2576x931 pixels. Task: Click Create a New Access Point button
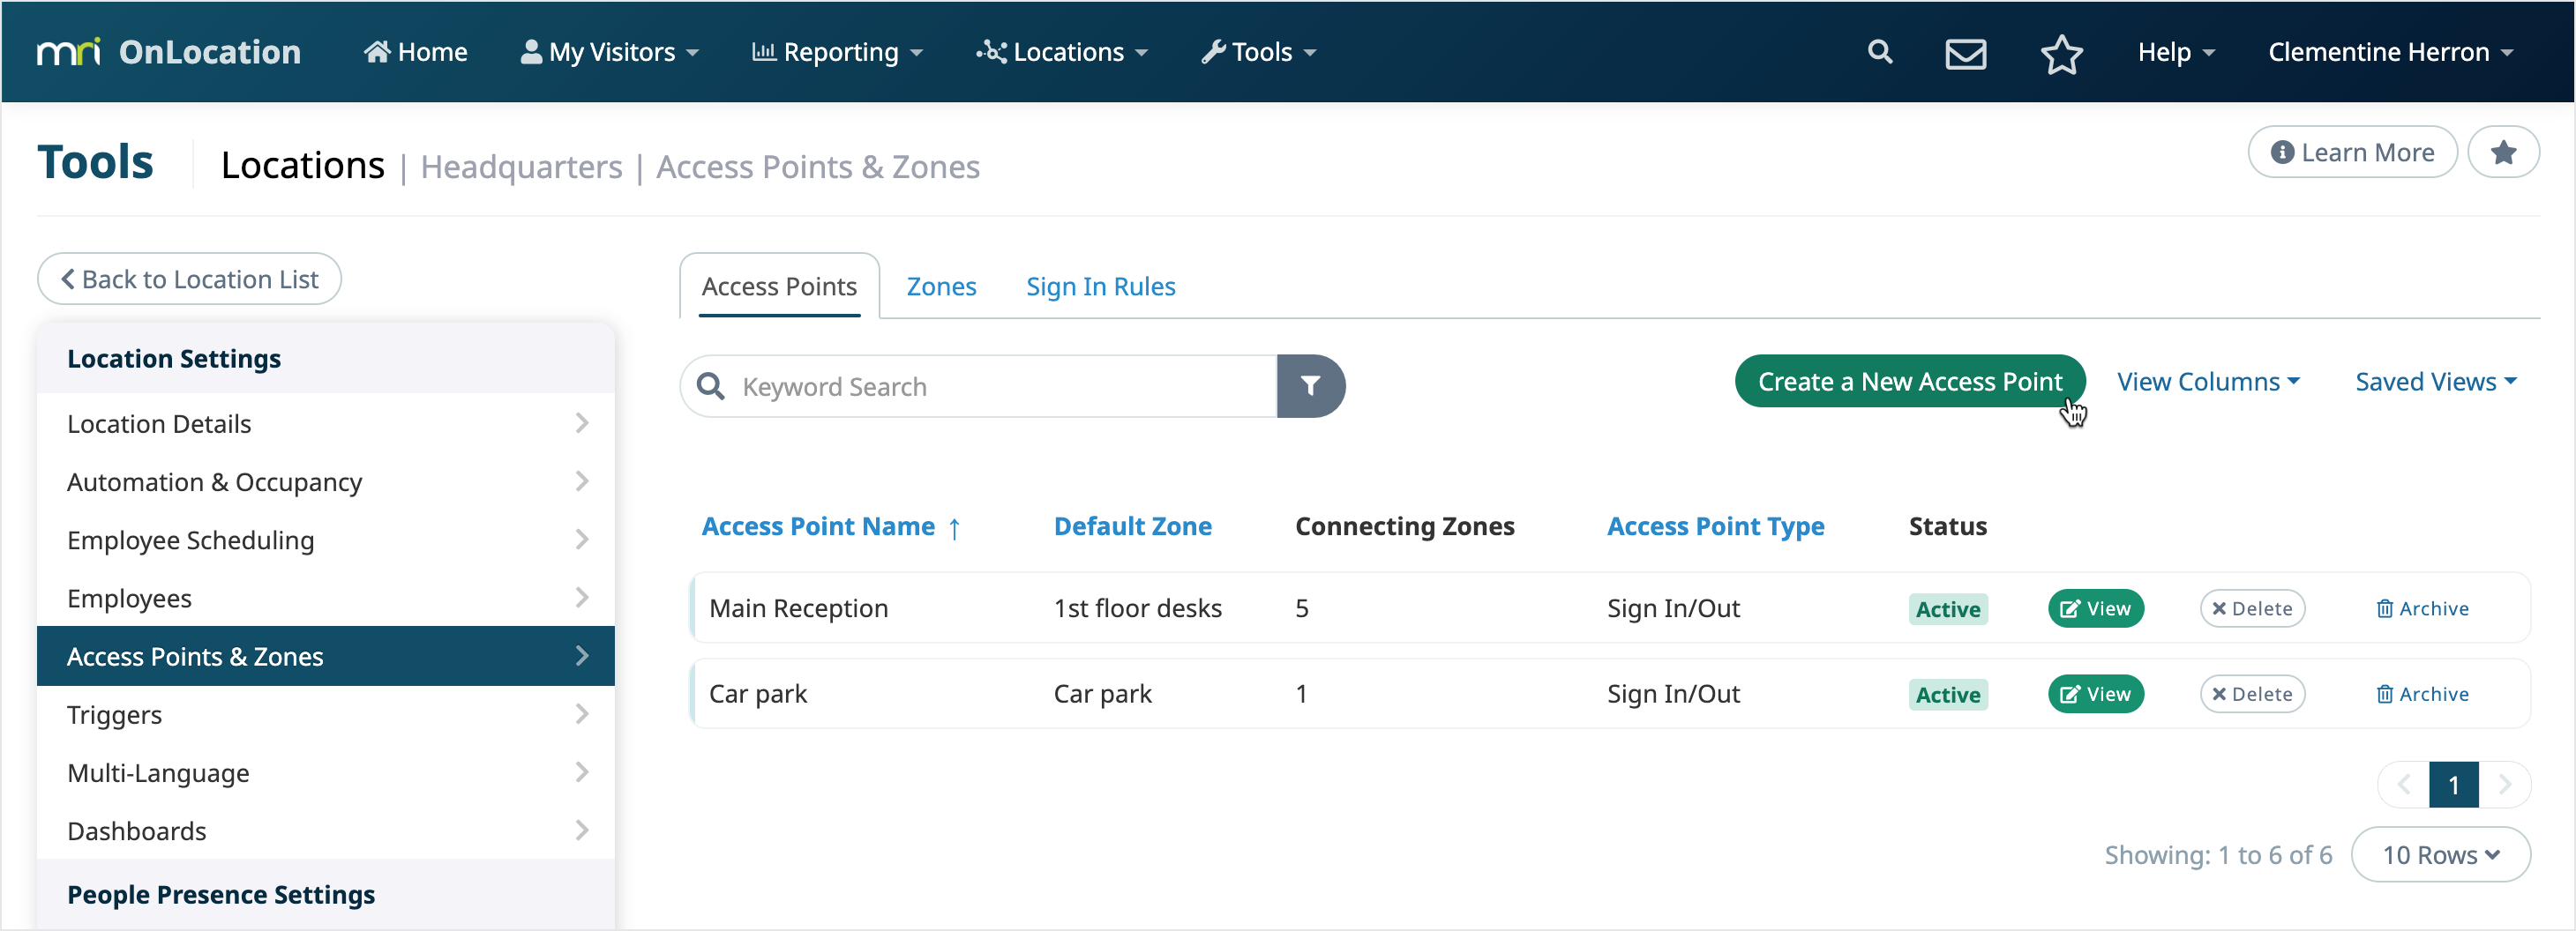[x=1910, y=382]
